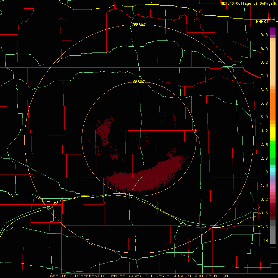Click the [PHAS] legend heading

click(x=261, y=21)
